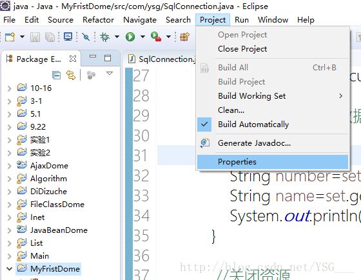Click the AjaxDome web project icon
361x280 pixels.
pyautogui.click(x=22, y=165)
